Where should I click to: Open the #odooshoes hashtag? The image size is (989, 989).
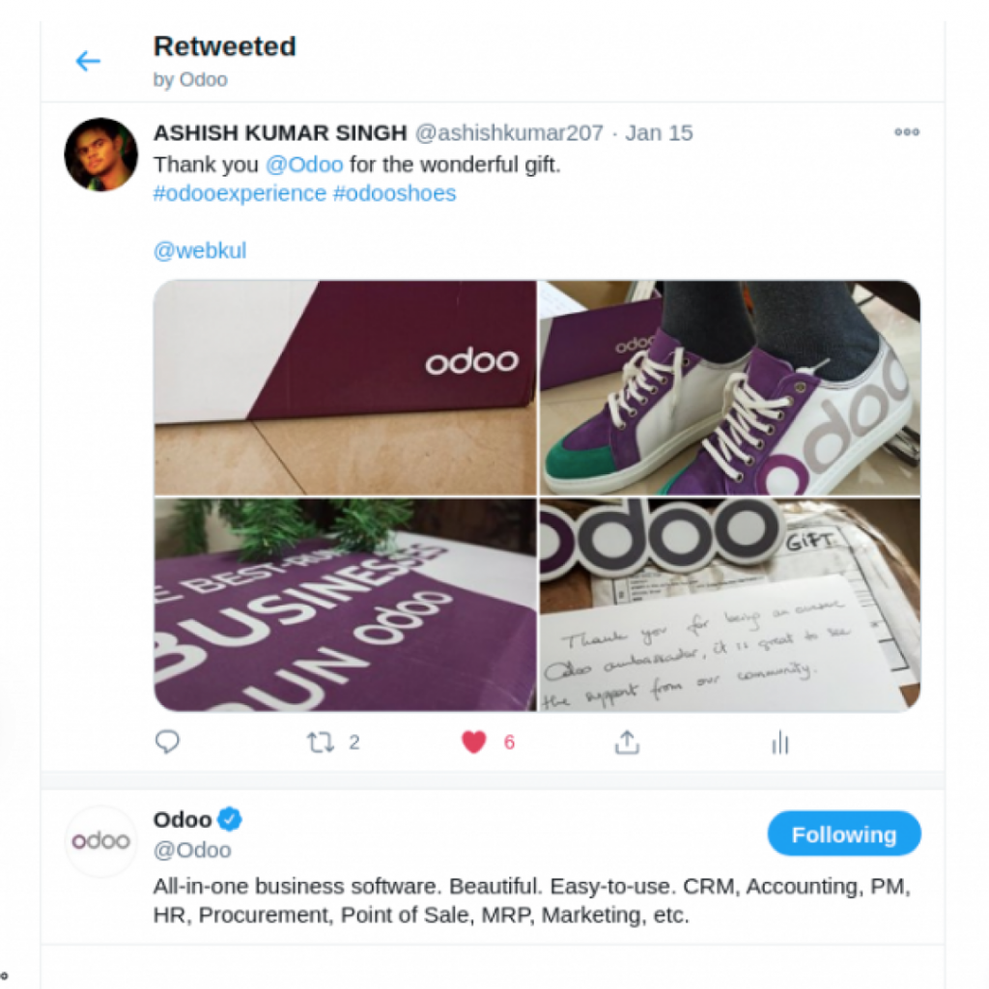coord(394,193)
